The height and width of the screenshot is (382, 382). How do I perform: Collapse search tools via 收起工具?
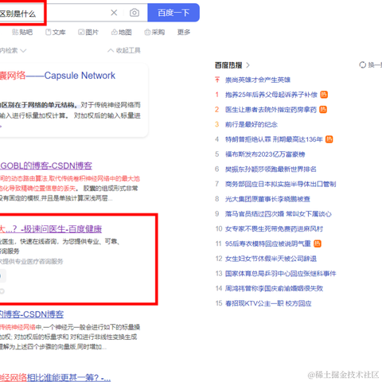(x=124, y=50)
